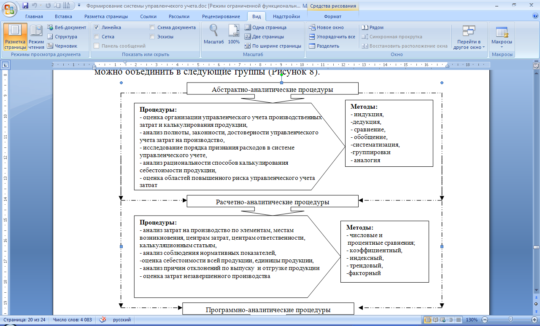Open Новое окно
This screenshot has height=326, width=540.
tap(326, 27)
